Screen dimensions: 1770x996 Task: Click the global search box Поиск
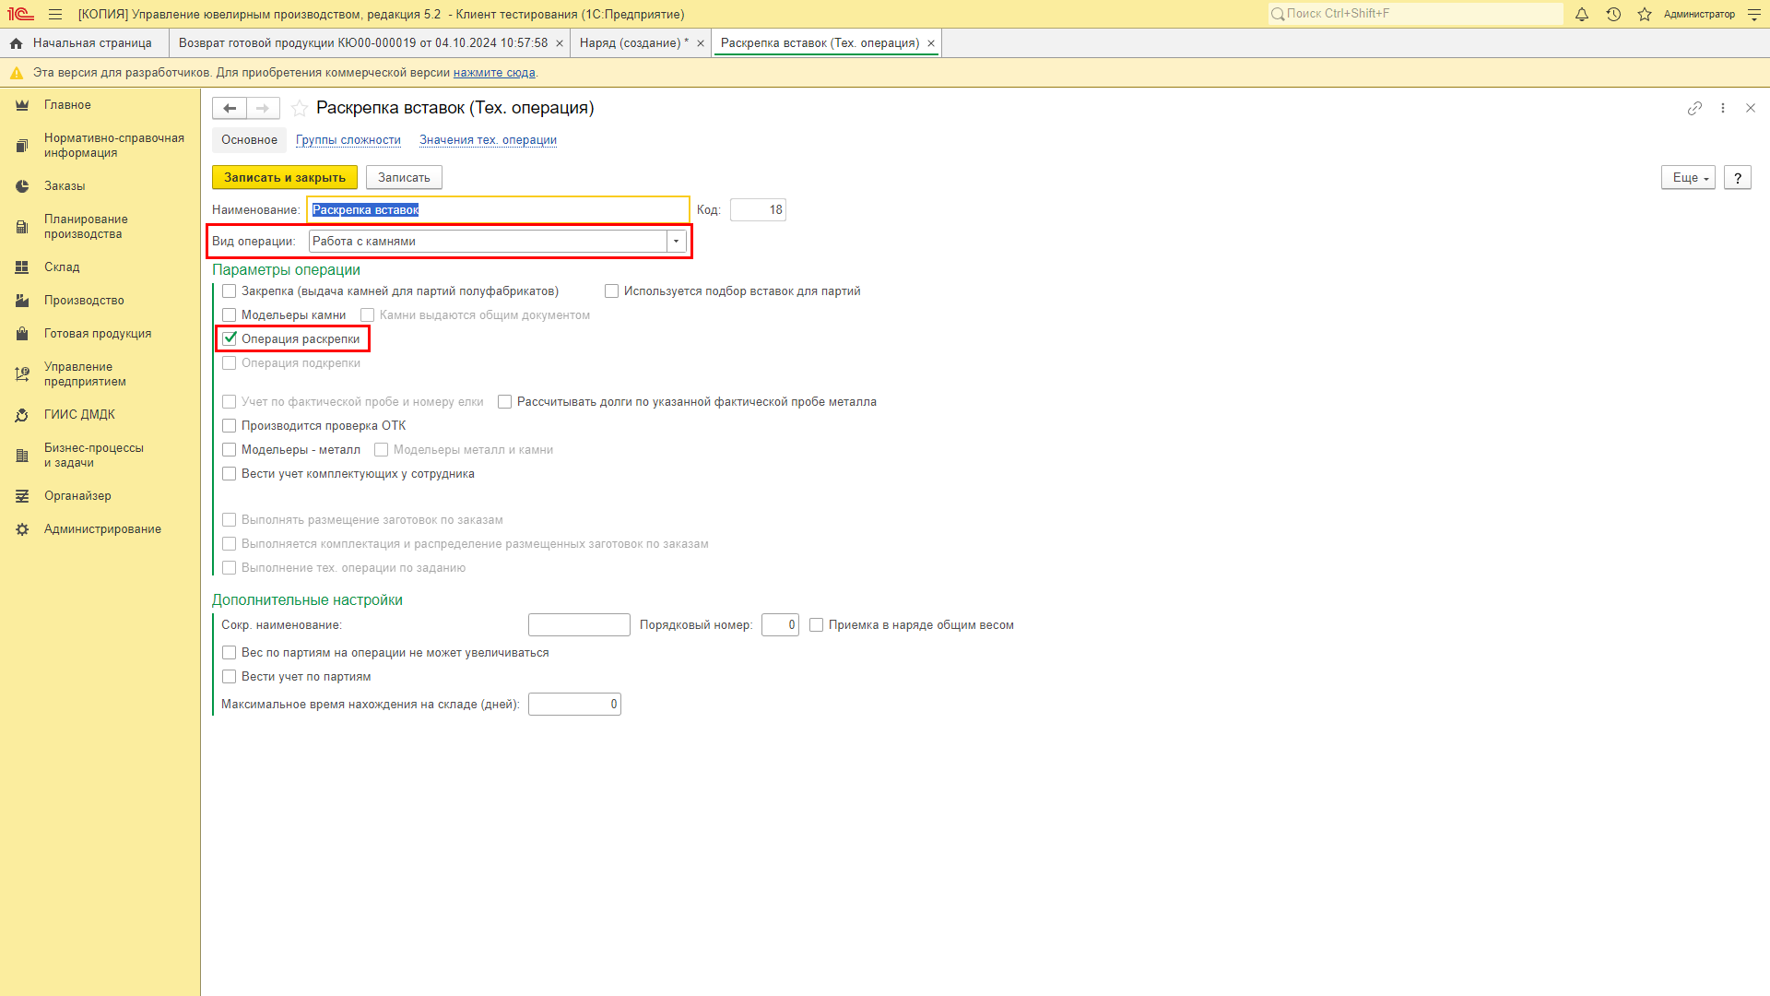pos(1415,14)
